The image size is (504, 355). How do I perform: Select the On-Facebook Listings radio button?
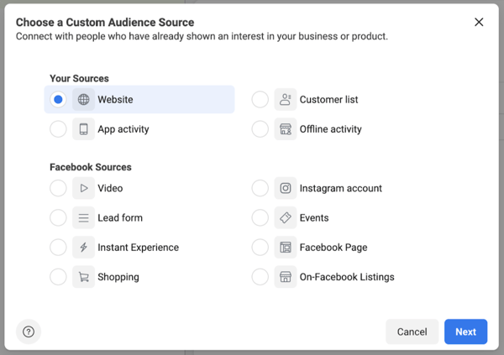tap(260, 277)
